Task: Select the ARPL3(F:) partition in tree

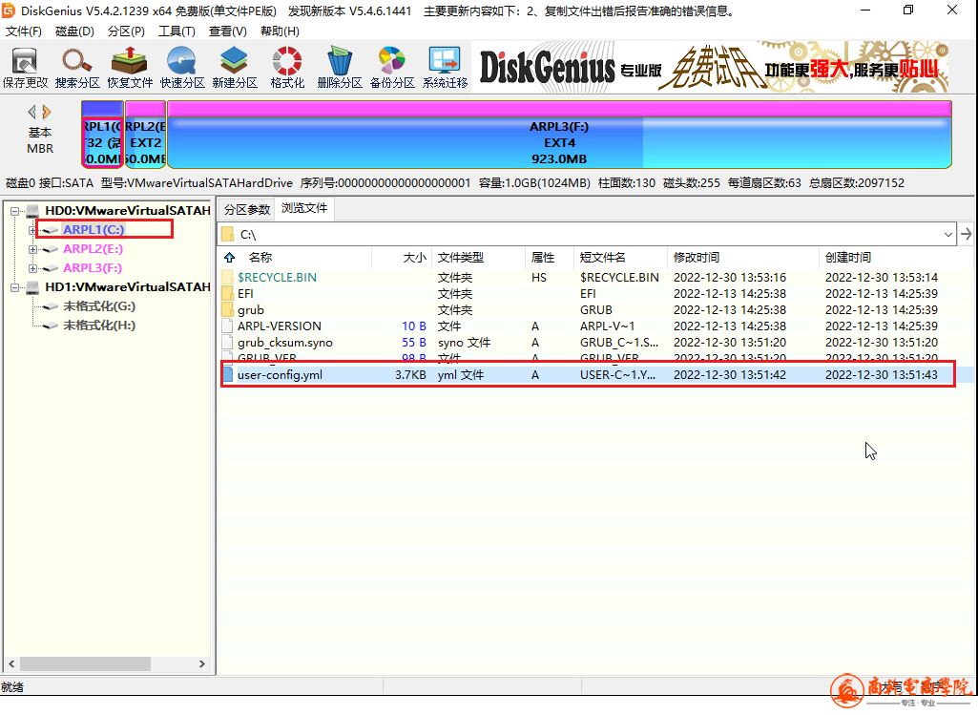Action: (93, 268)
